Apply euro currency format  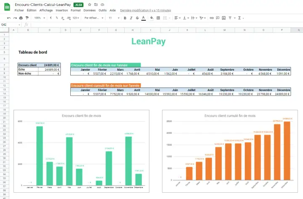pyautogui.click(x=51, y=18)
